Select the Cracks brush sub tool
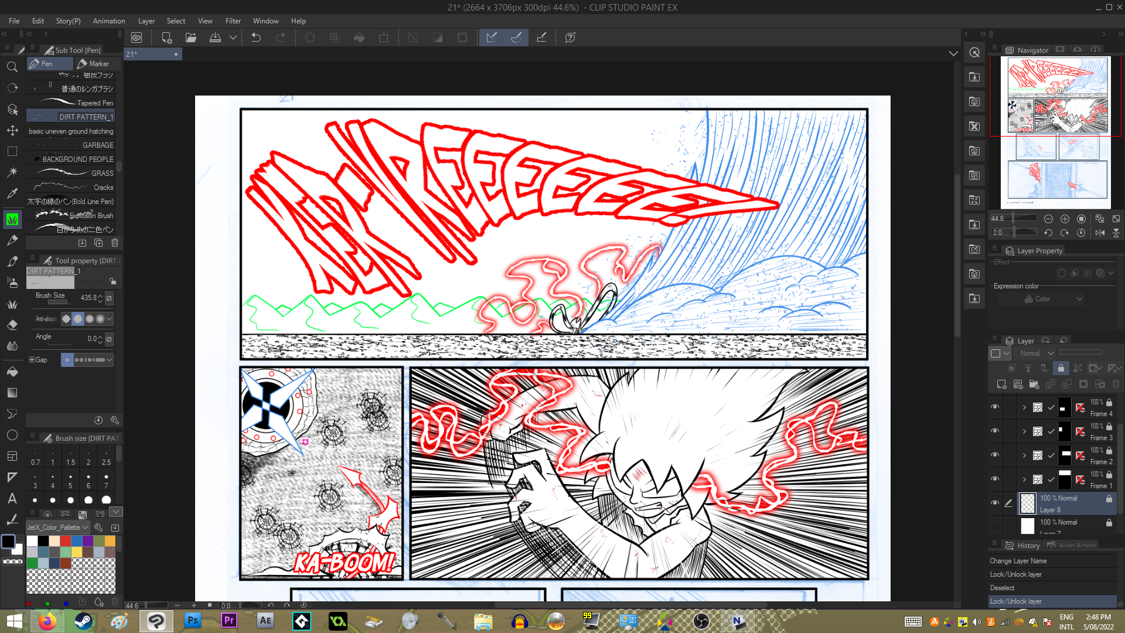 (x=70, y=187)
